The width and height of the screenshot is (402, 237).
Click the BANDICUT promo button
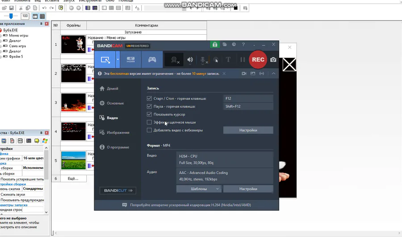point(117,191)
